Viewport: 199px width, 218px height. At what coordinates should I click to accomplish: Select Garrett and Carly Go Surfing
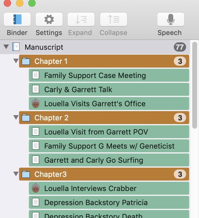click(109, 160)
